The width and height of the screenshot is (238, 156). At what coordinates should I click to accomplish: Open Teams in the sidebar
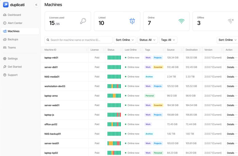pos(20,48)
